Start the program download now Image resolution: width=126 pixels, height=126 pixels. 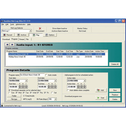[101, 98]
